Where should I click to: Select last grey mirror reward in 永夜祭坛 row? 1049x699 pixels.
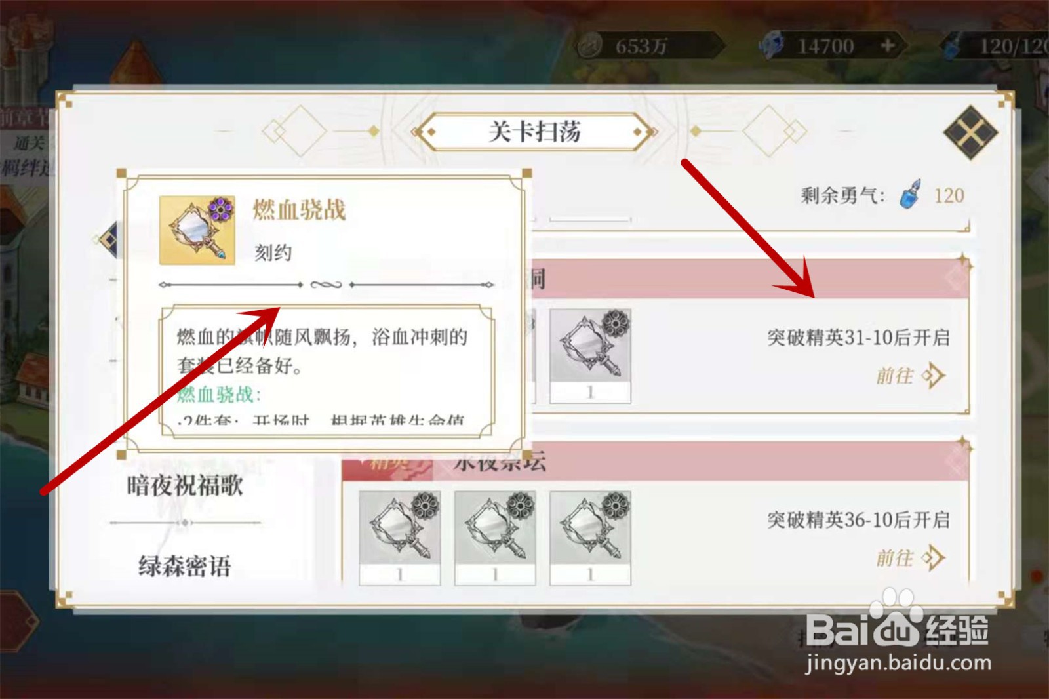tap(590, 538)
